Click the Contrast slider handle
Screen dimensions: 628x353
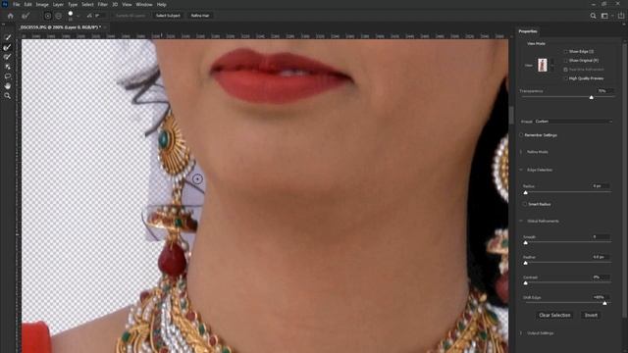click(x=526, y=283)
